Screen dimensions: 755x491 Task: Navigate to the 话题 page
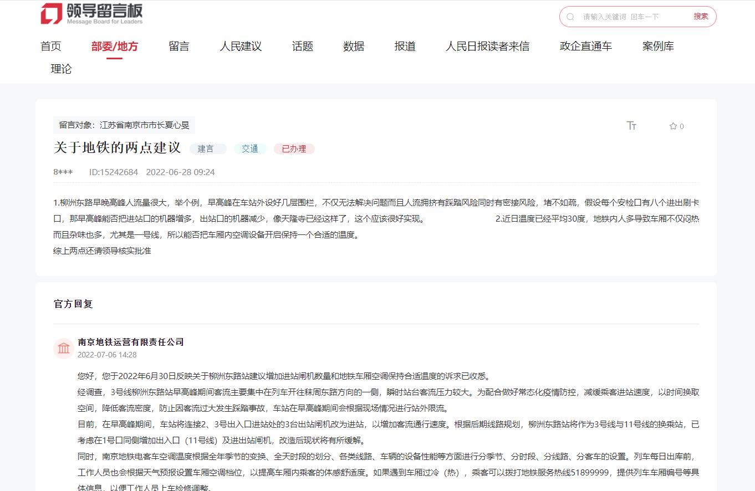[303, 47]
